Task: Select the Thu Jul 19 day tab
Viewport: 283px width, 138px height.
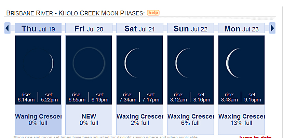Action: tap(38, 29)
